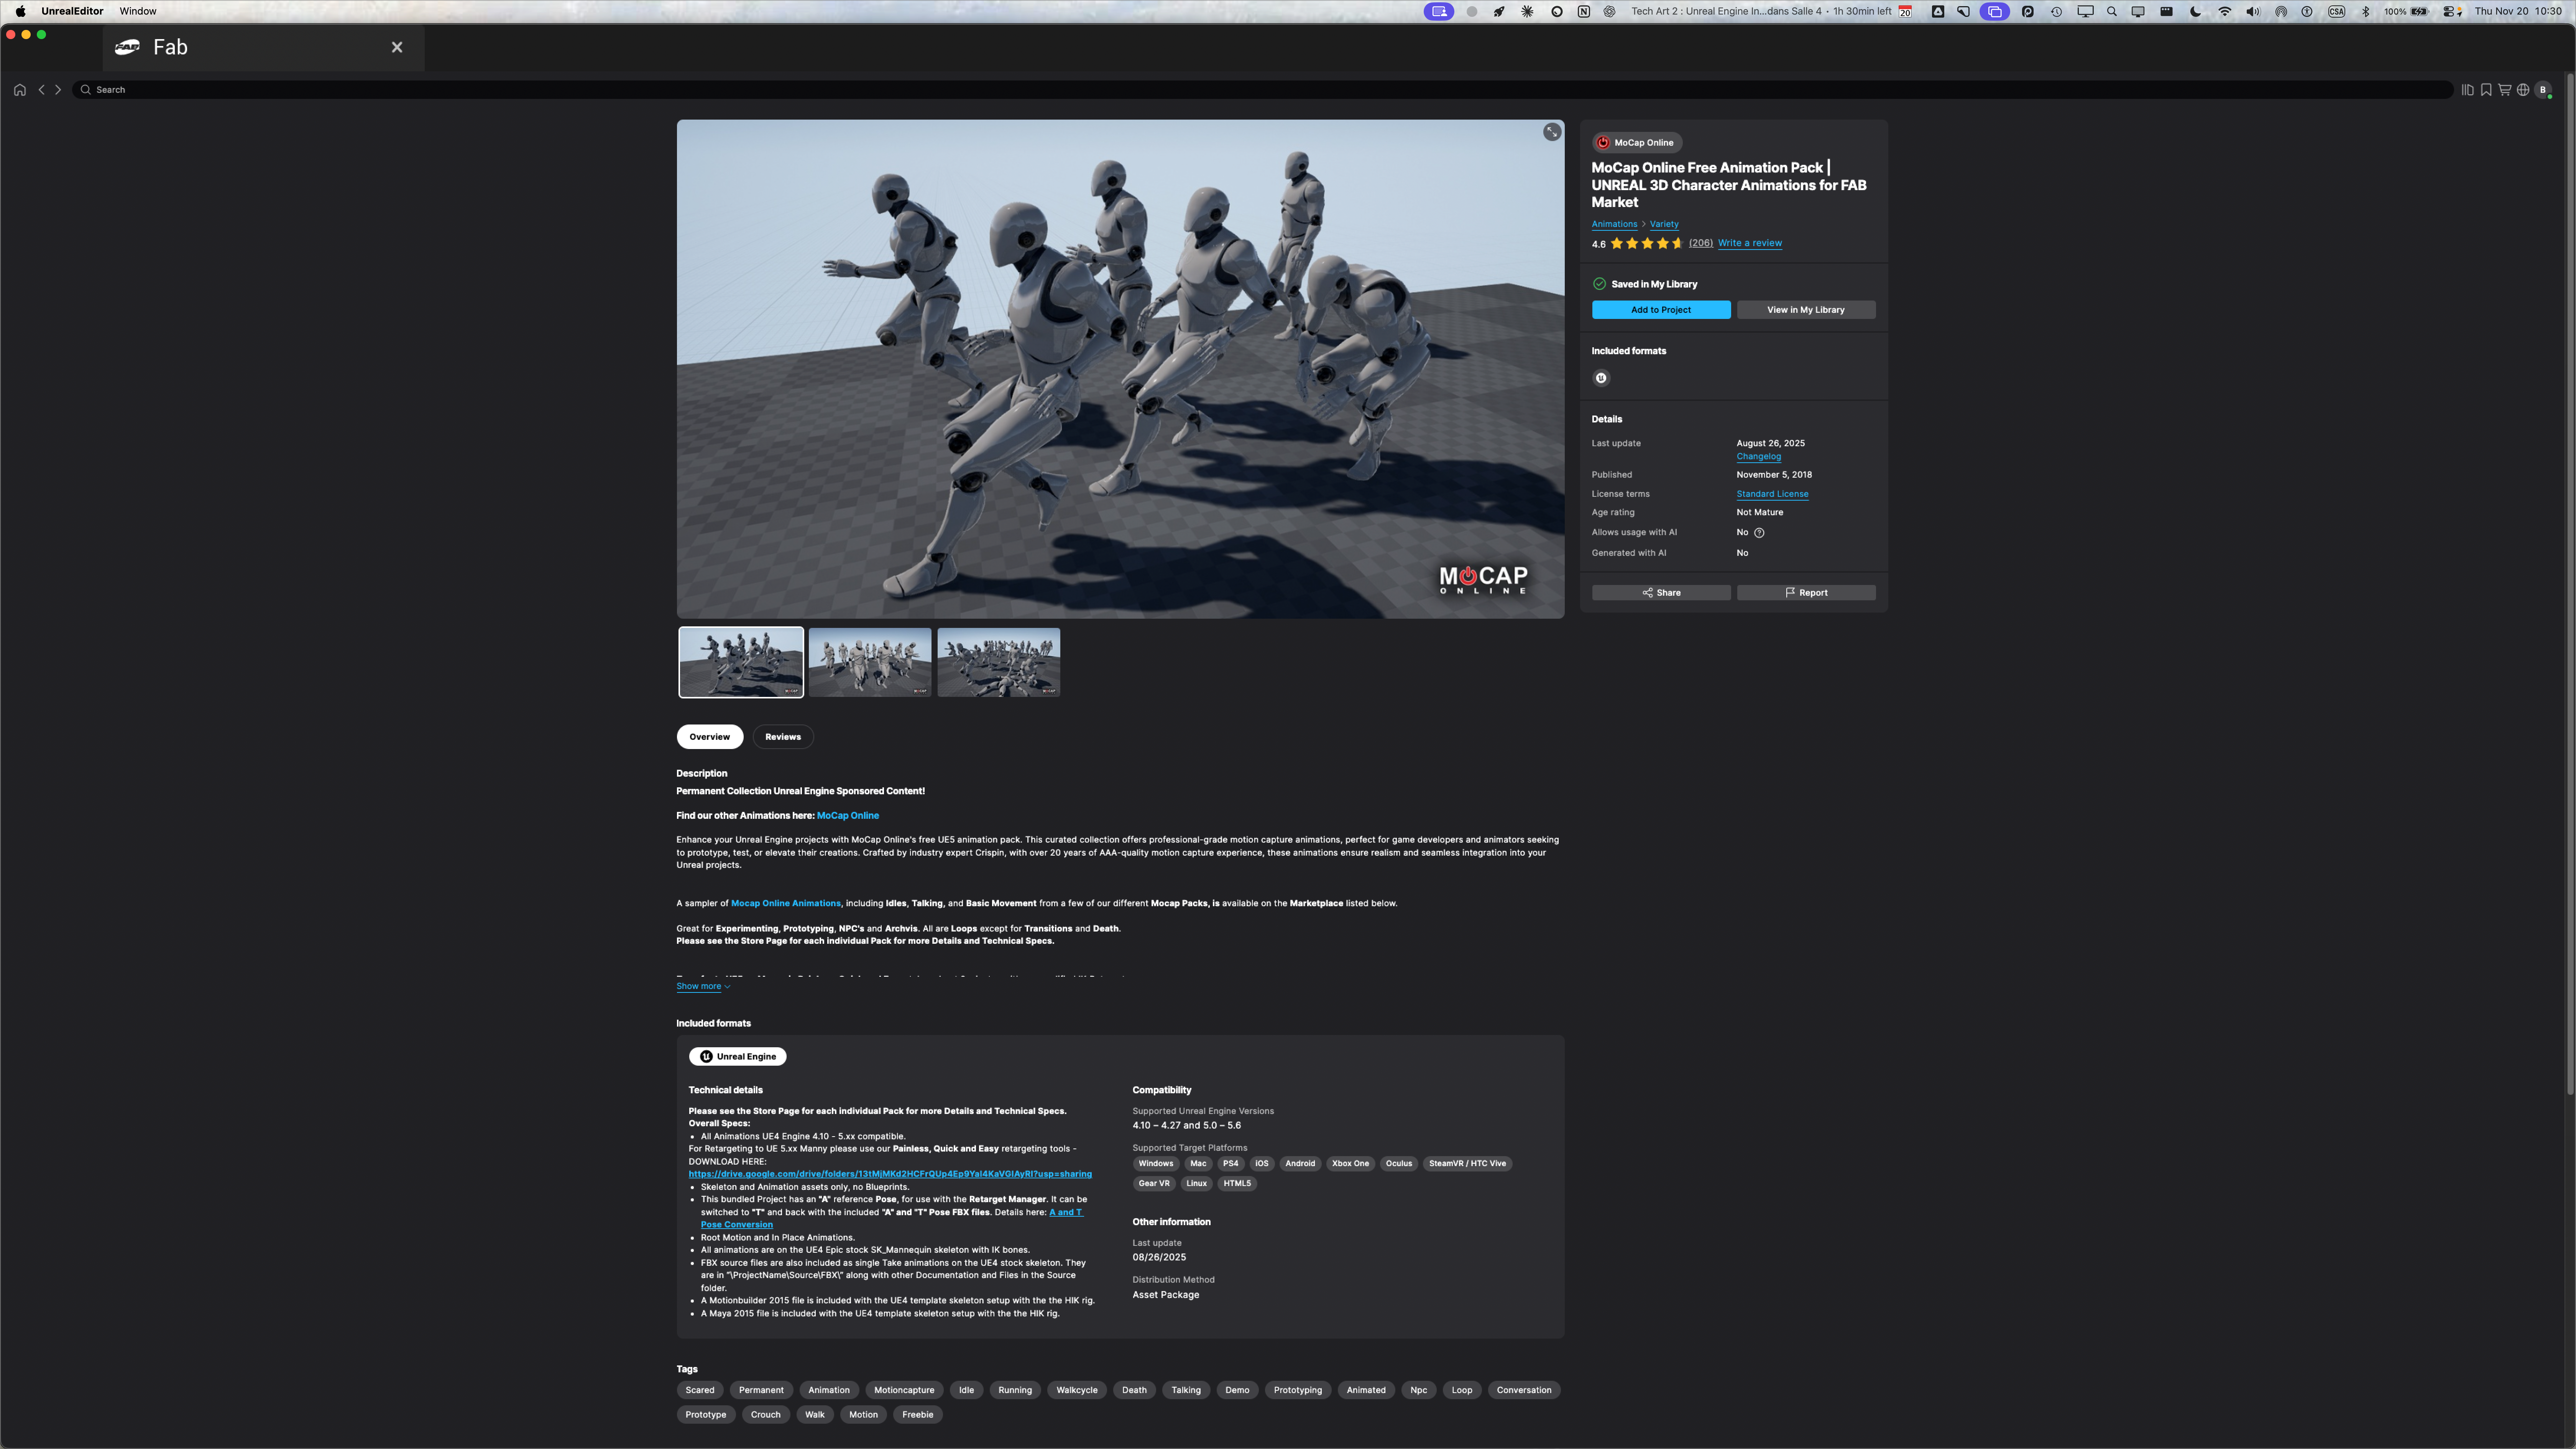Switch to the Overview tab
2576x1449 pixels.
tap(709, 737)
